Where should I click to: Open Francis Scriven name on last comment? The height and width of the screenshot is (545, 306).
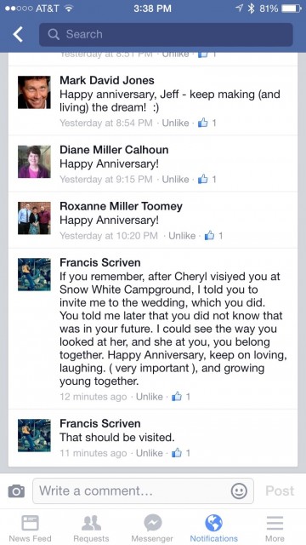(x=100, y=423)
